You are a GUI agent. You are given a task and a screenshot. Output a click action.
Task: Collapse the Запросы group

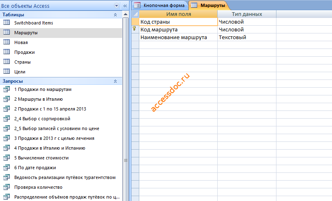[116, 81]
